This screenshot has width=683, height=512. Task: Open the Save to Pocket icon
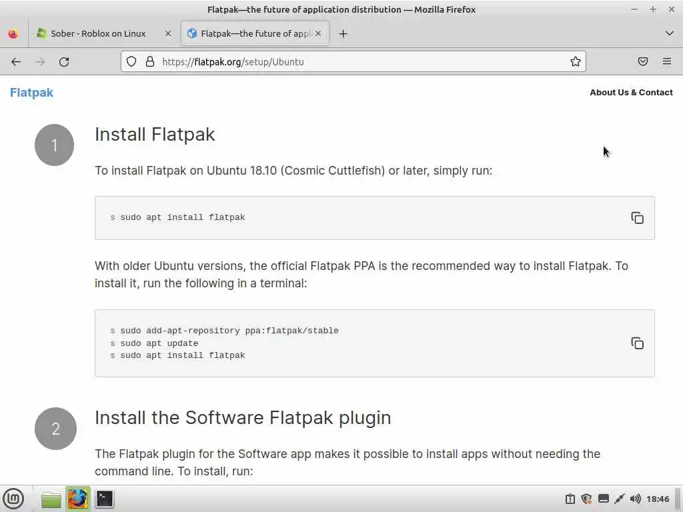coord(643,62)
